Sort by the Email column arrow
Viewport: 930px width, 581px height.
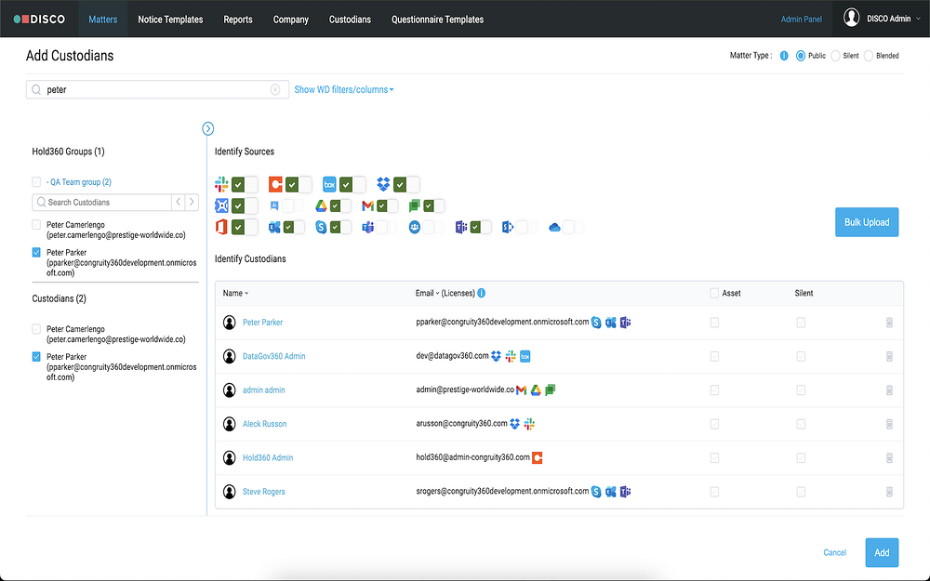pyautogui.click(x=438, y=294)
